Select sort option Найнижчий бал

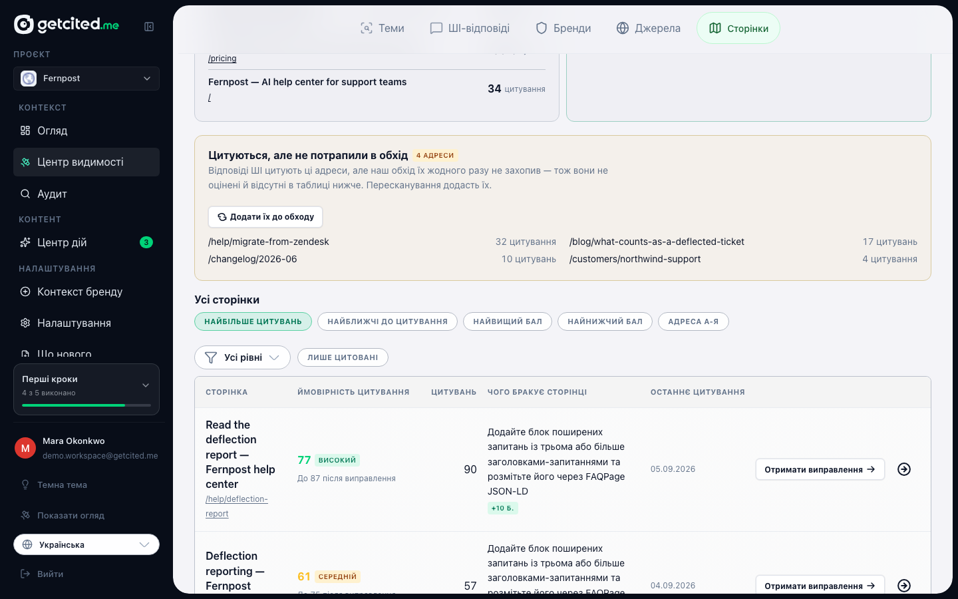(605, 321)
